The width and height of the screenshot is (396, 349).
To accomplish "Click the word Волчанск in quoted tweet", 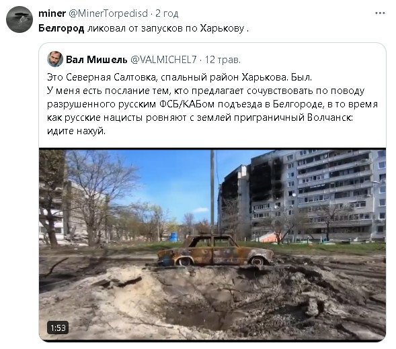I will point(329,117).
